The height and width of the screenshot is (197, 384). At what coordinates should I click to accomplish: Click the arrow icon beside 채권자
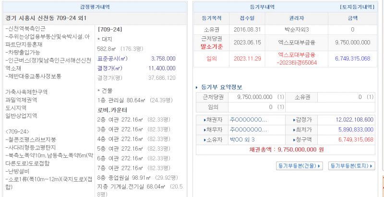(205, 120)
